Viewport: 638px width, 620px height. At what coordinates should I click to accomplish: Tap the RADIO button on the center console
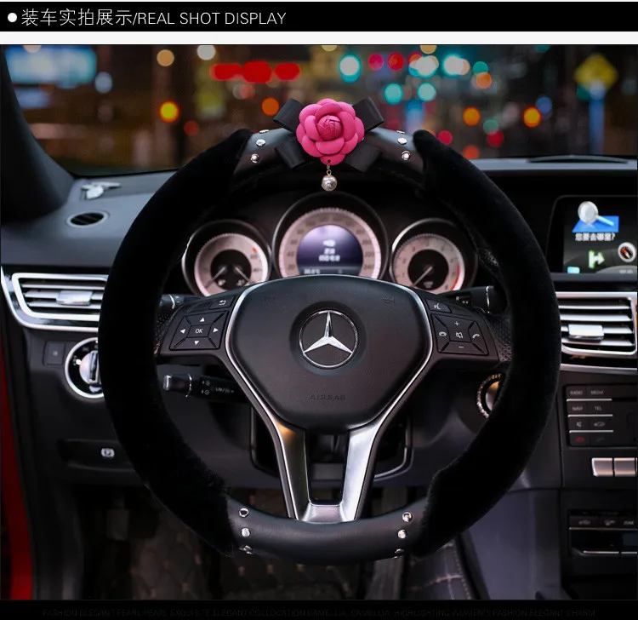576,393
